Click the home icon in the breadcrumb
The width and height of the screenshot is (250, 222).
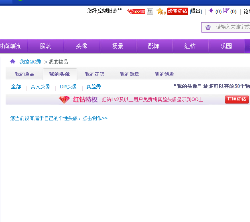[12, 61]
